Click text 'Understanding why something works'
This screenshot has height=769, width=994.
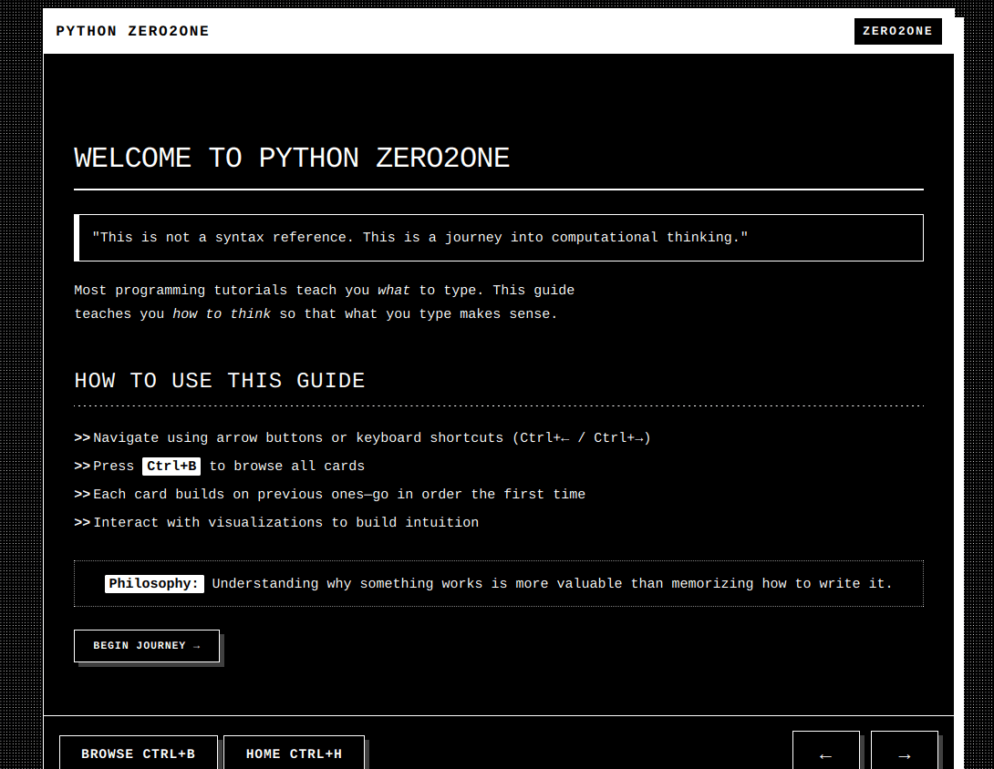[x=347, y=583]
